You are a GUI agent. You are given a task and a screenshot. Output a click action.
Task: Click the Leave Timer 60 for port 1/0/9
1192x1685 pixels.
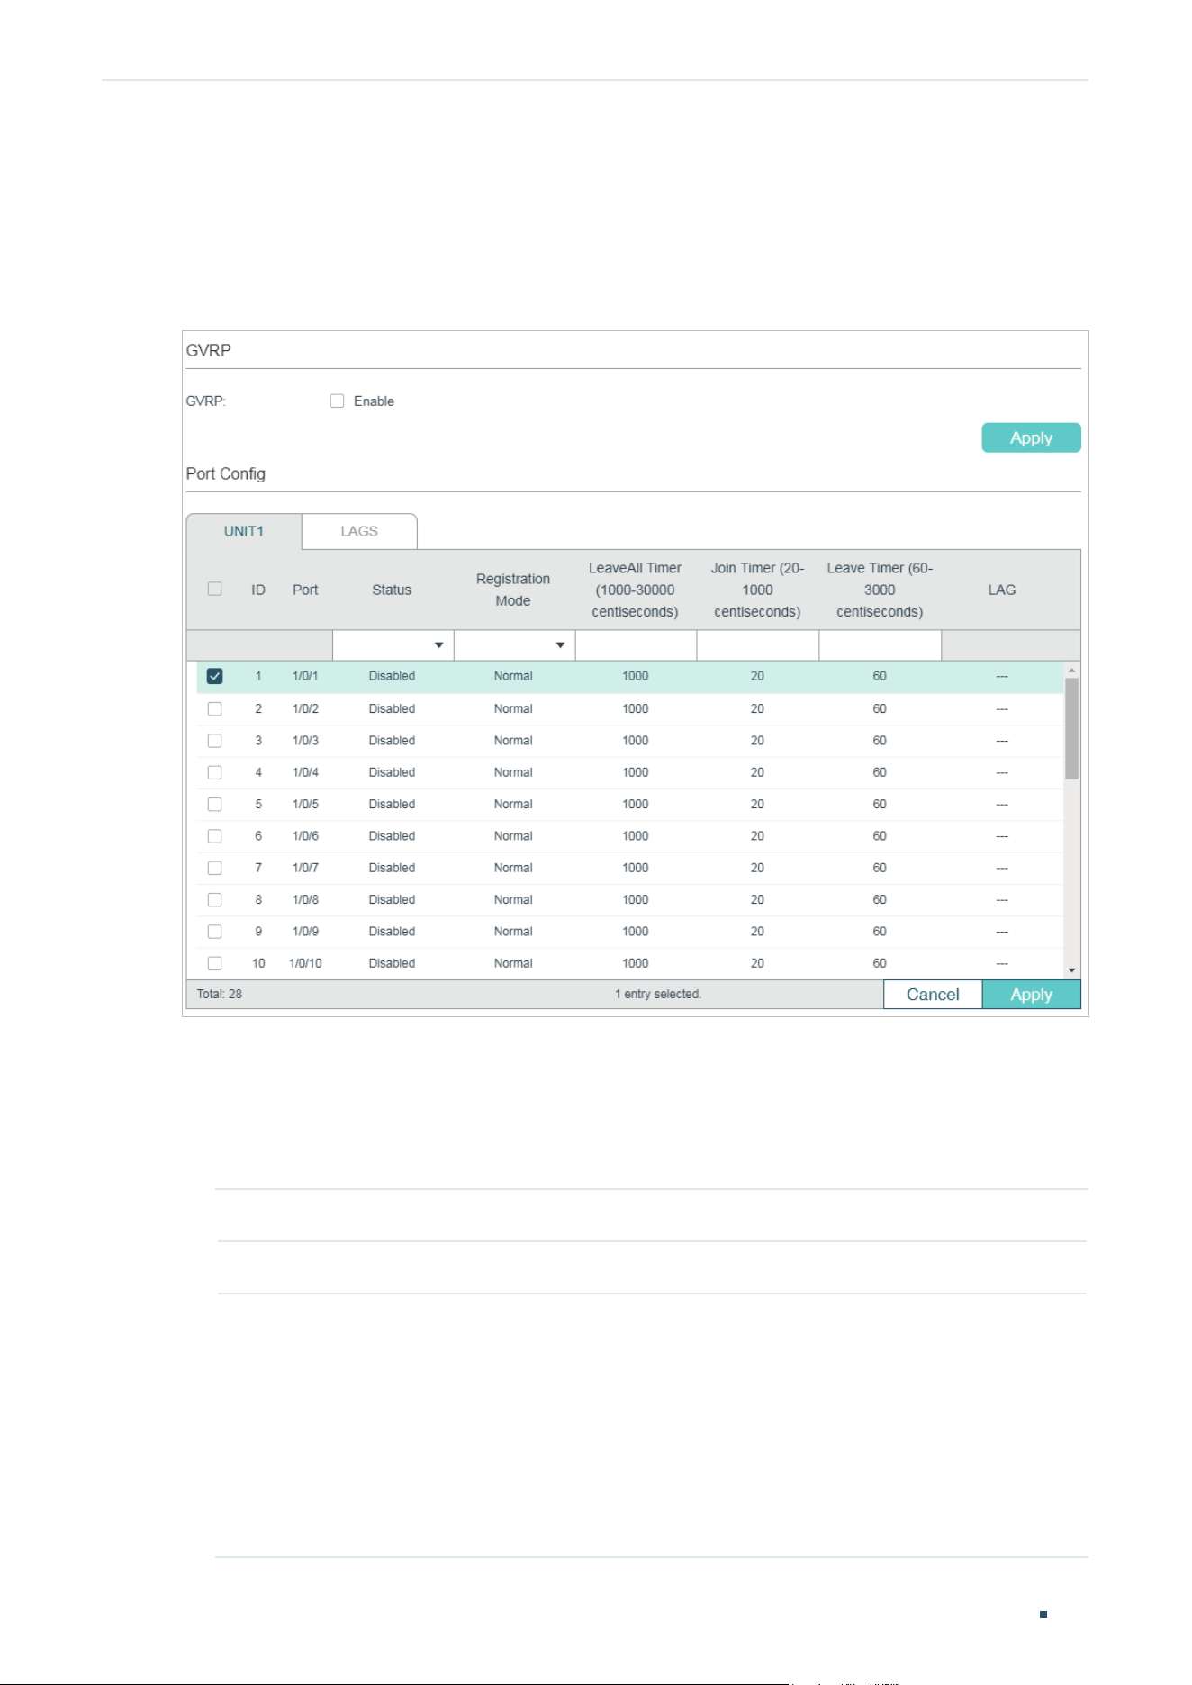coord(880,932)
